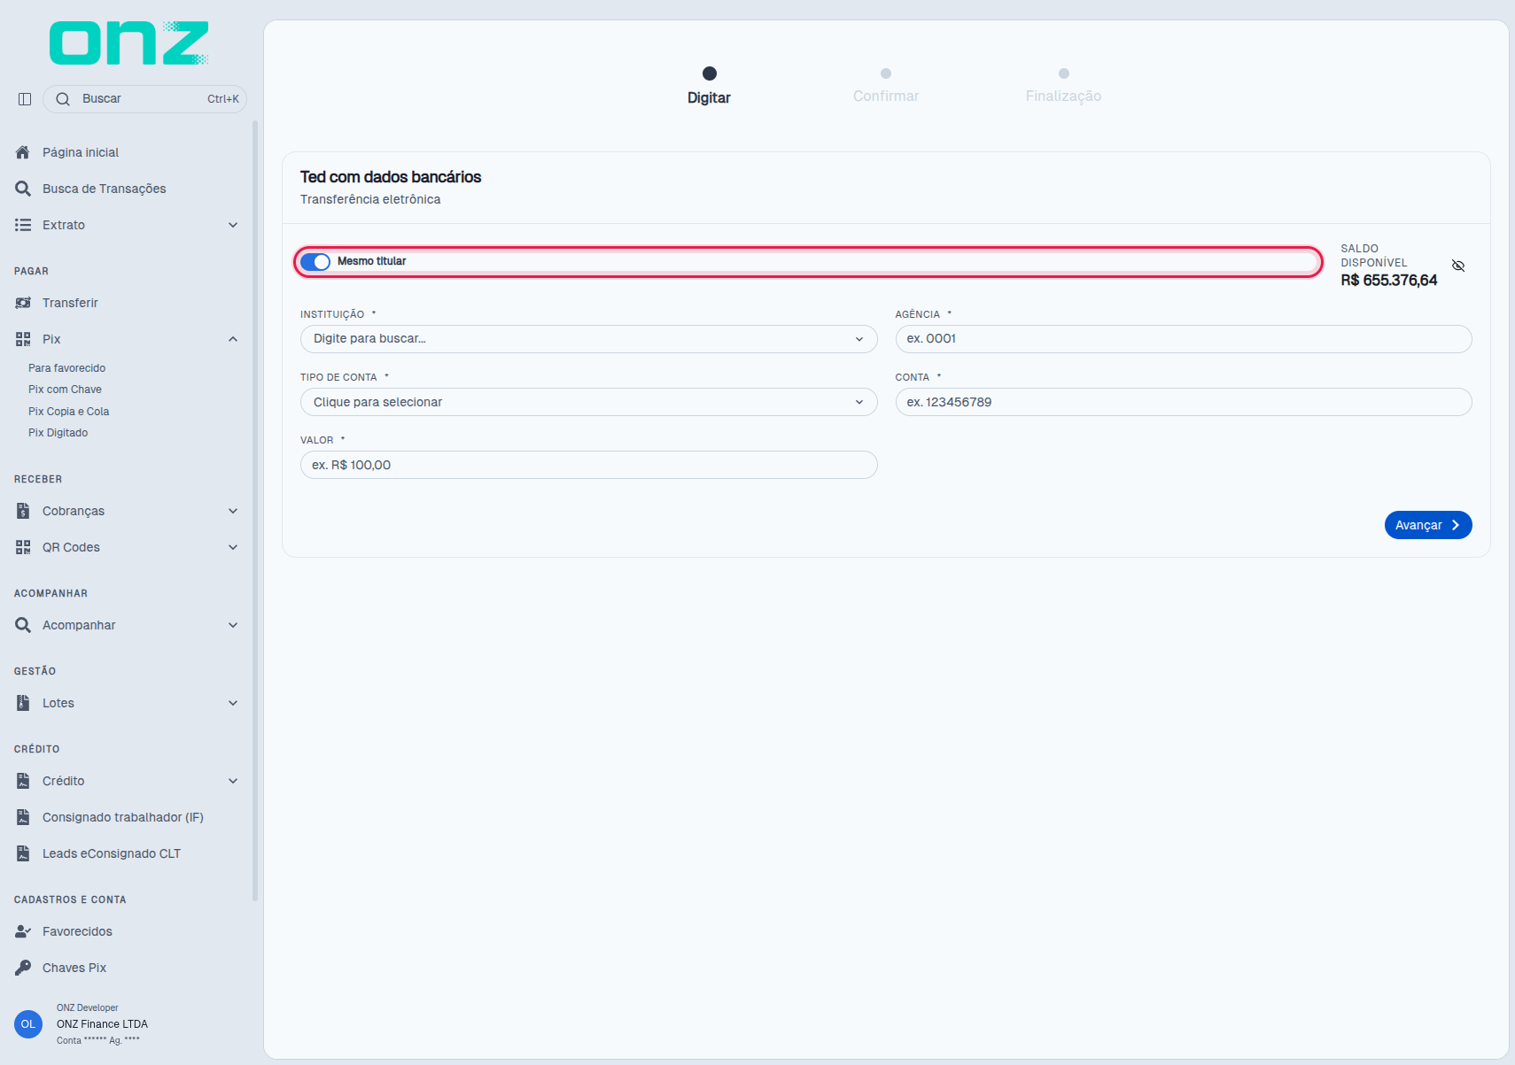This screenshot has width=1515, height=1065.
Task: Click the Agência input field
Action: pyautogui.click(x=1183, y=339)
